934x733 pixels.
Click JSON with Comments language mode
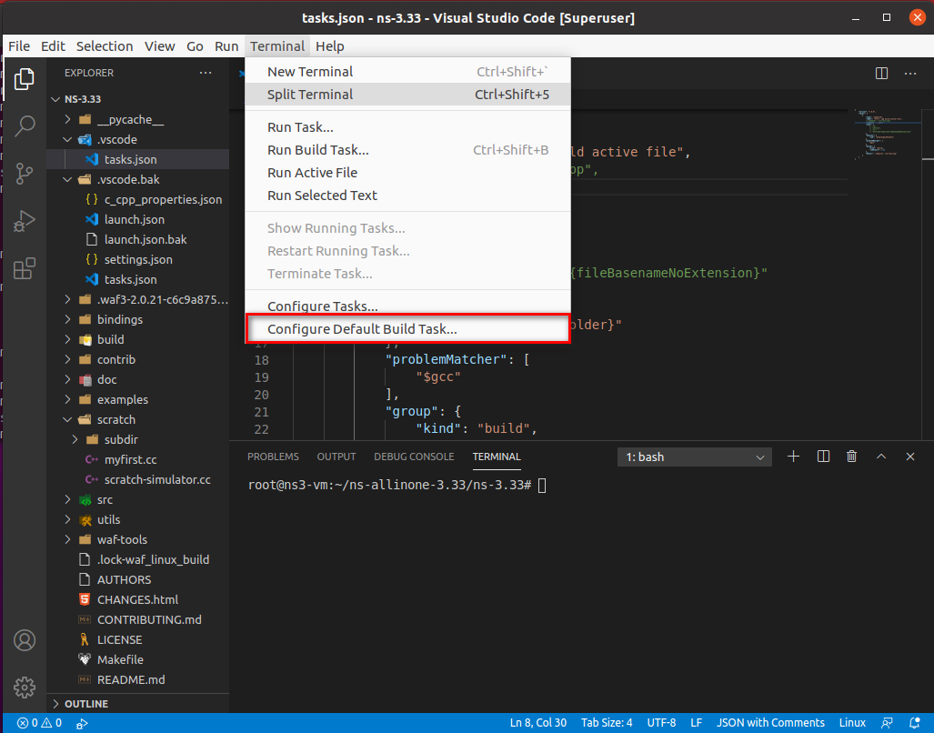(770, 723)
